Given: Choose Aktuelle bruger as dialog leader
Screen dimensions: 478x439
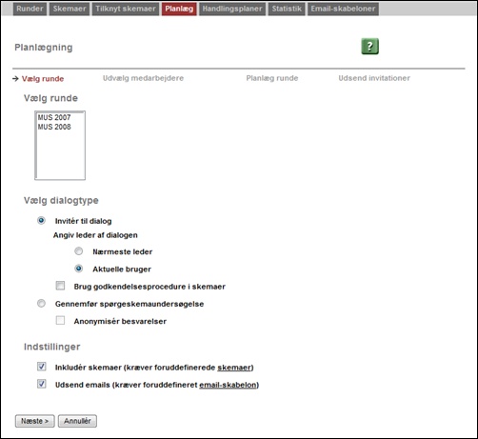Looking at the screenshot, I should pos(79,269).
